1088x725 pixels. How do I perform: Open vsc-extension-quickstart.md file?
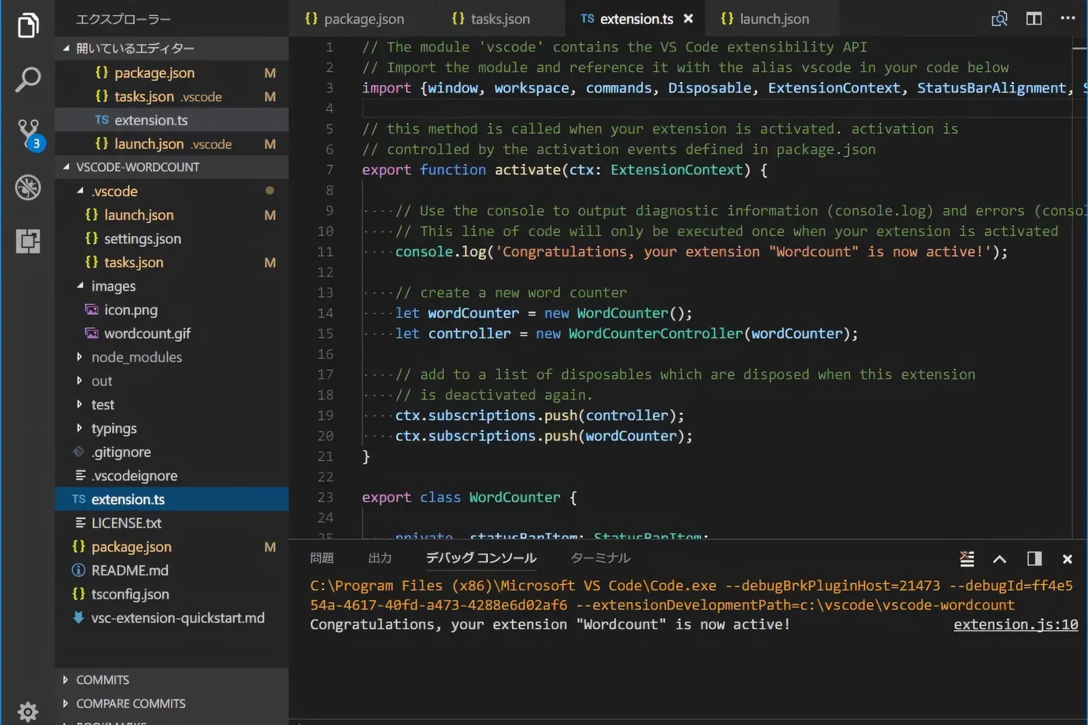coord(171,618)
